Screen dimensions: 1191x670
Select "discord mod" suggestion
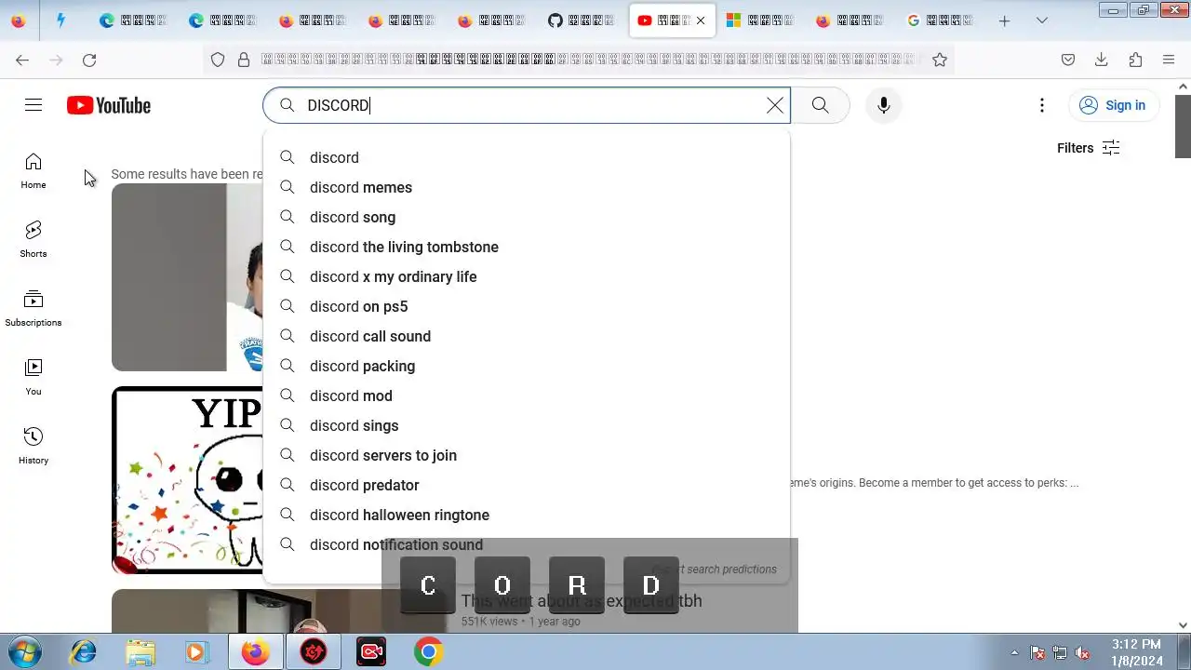coord(527,395)
